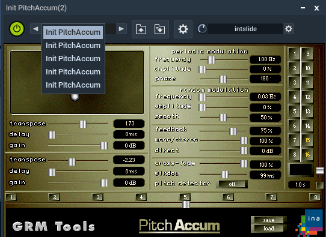Select preset memory button 12
The width and height of the screenshot is (326, 237).
point(307,97)
